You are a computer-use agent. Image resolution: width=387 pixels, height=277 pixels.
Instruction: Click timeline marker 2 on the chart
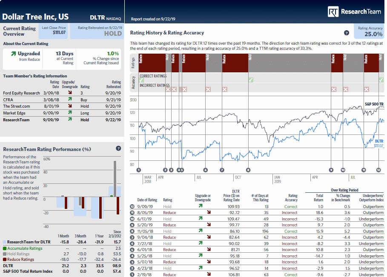[165, 170]
